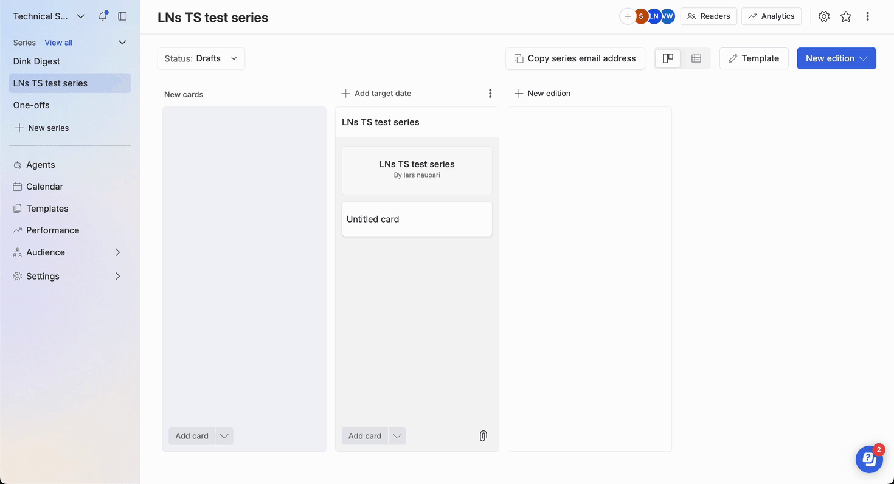Image resolution: width=894 pixels, height=484 pixels.
Task: Open edition column three-dot menu
Action: 490,94
